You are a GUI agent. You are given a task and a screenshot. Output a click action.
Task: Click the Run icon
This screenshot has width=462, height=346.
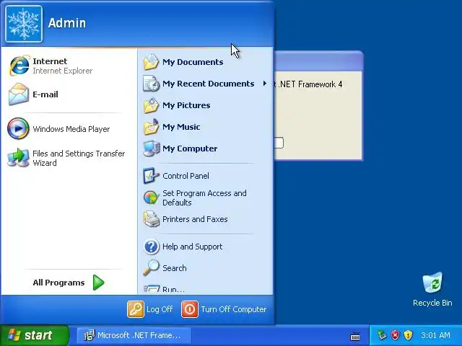tap(152, 288)
